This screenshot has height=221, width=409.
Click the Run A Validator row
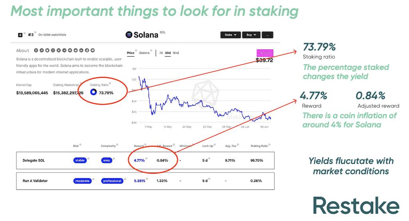(35, 181)
